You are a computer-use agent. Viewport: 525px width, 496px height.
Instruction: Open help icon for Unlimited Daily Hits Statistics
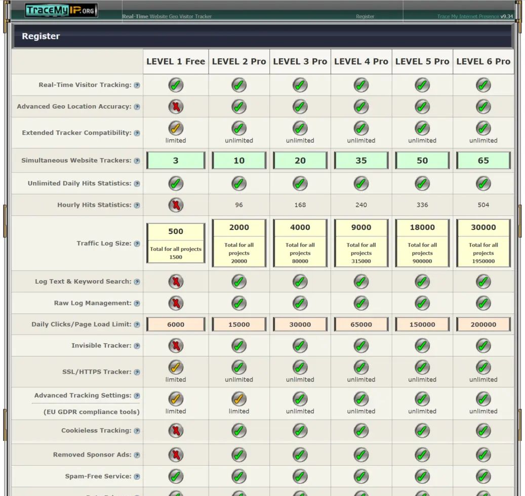click(x=137, y=184)
